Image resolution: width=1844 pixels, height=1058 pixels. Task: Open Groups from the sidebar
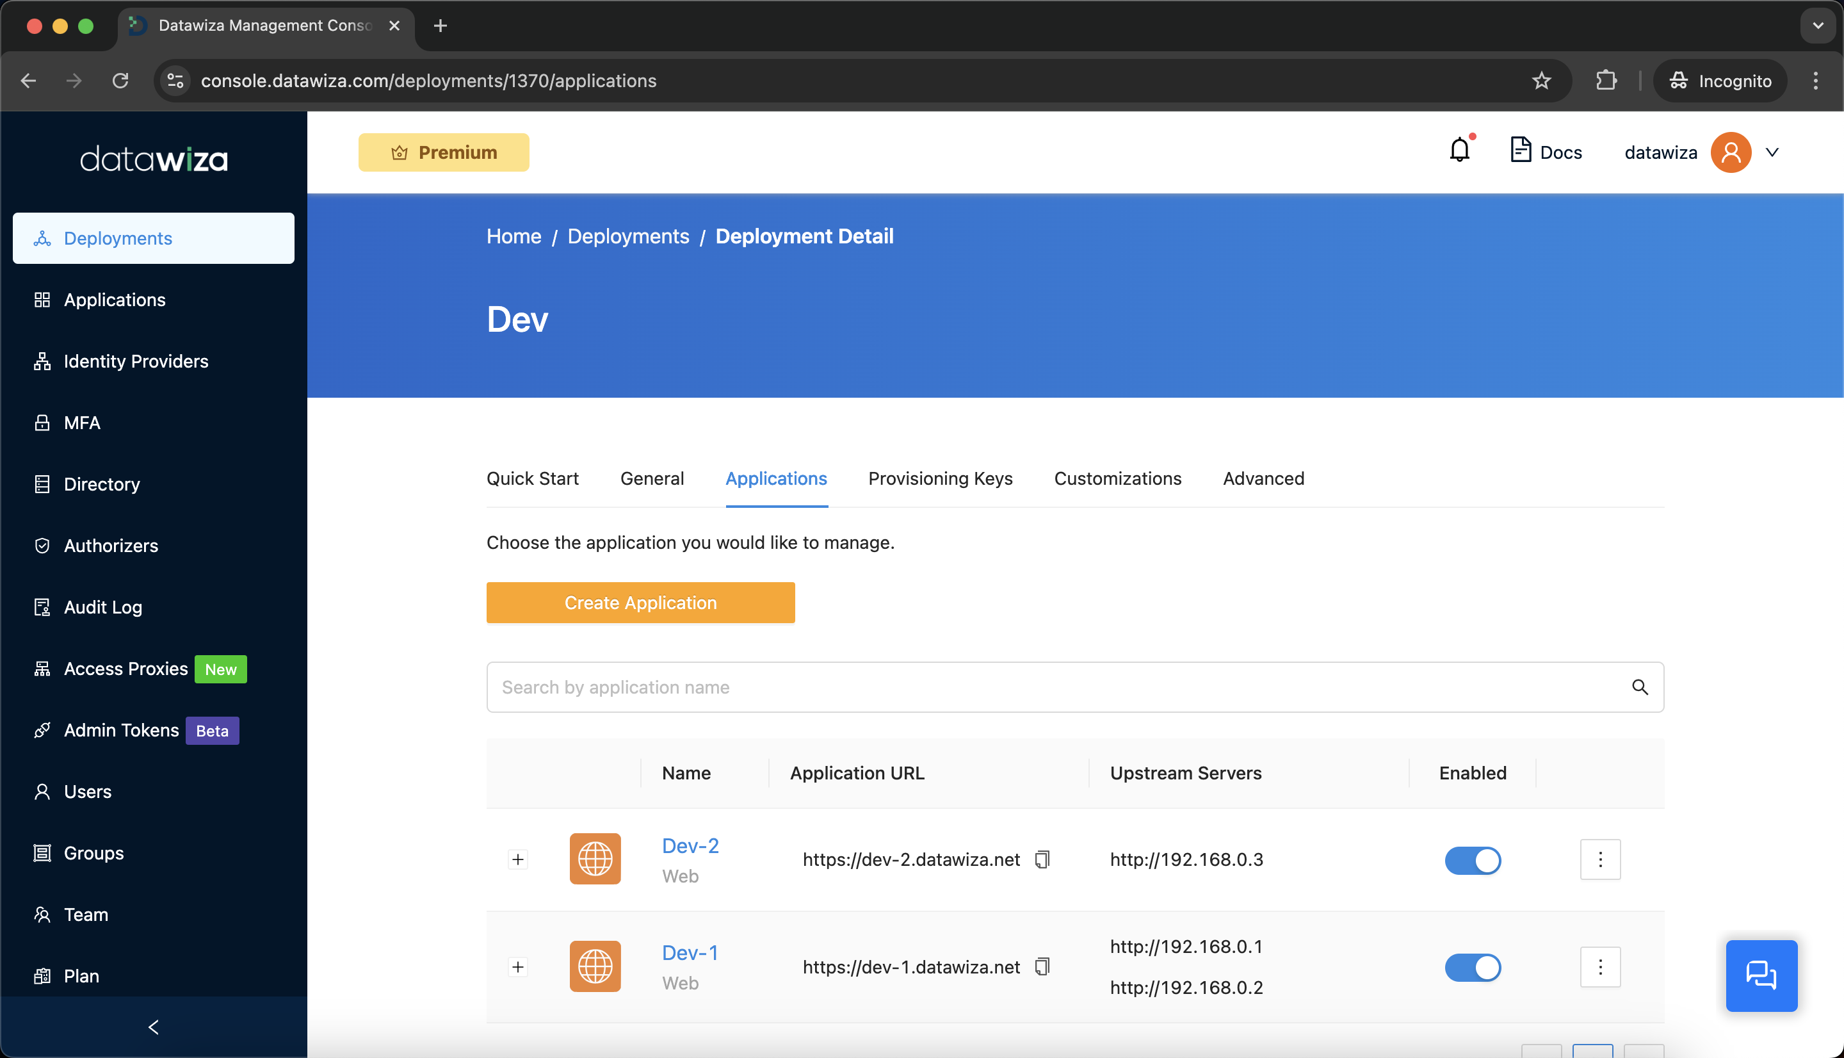[153, 853]
